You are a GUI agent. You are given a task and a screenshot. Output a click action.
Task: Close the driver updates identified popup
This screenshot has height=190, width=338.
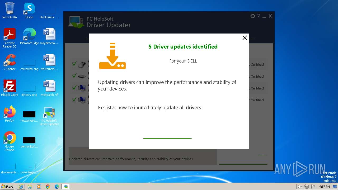click(245, 38)
